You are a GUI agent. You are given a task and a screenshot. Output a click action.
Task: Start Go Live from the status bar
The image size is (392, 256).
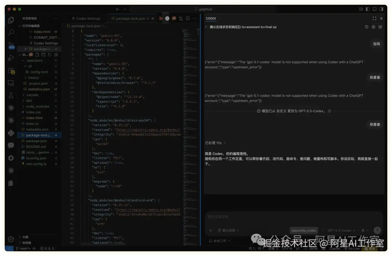click(x=352, y=249)
